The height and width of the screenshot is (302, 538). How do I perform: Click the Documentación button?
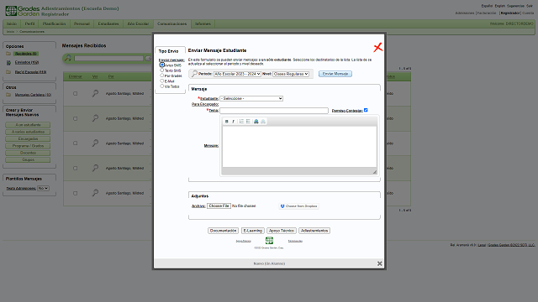(x=223, y=231)
